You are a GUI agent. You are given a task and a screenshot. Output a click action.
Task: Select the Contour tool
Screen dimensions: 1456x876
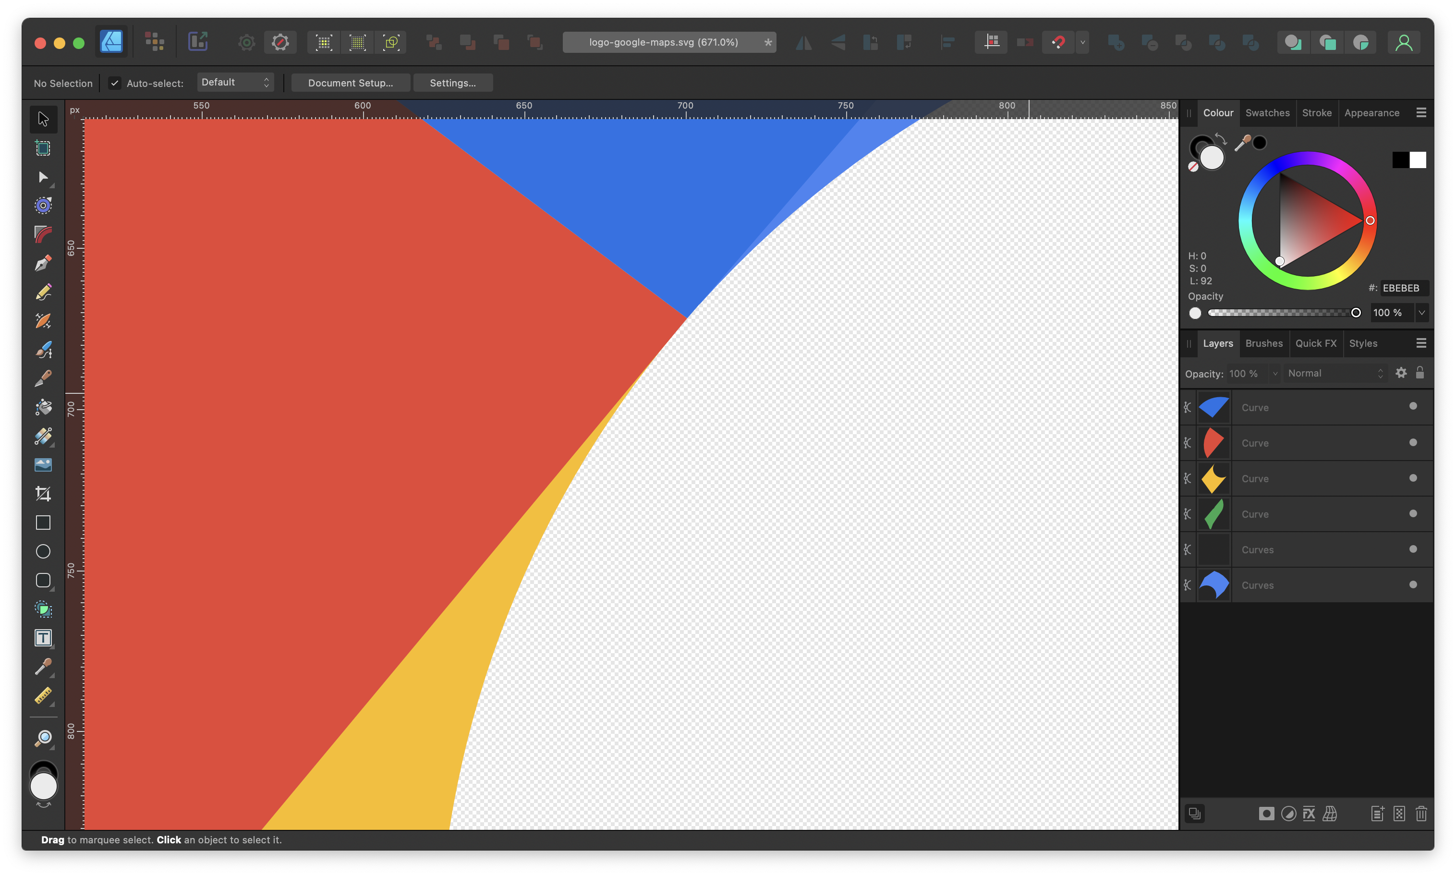43,206
